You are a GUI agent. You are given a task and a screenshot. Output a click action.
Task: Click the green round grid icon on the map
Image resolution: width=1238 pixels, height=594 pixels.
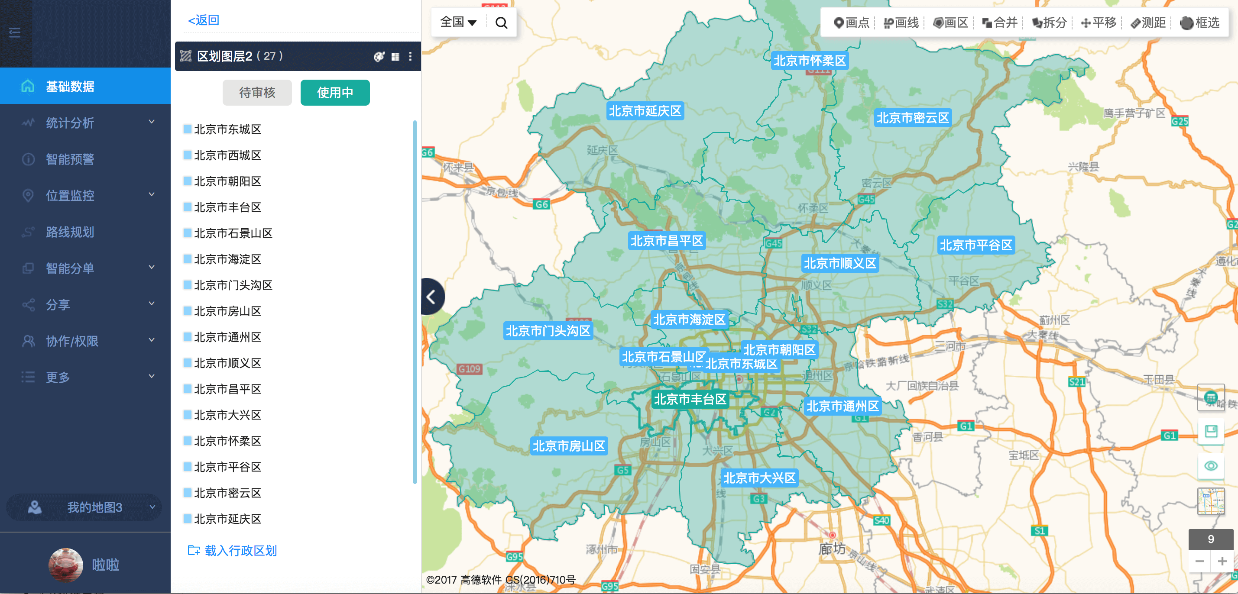click(x=1211, y=397)
